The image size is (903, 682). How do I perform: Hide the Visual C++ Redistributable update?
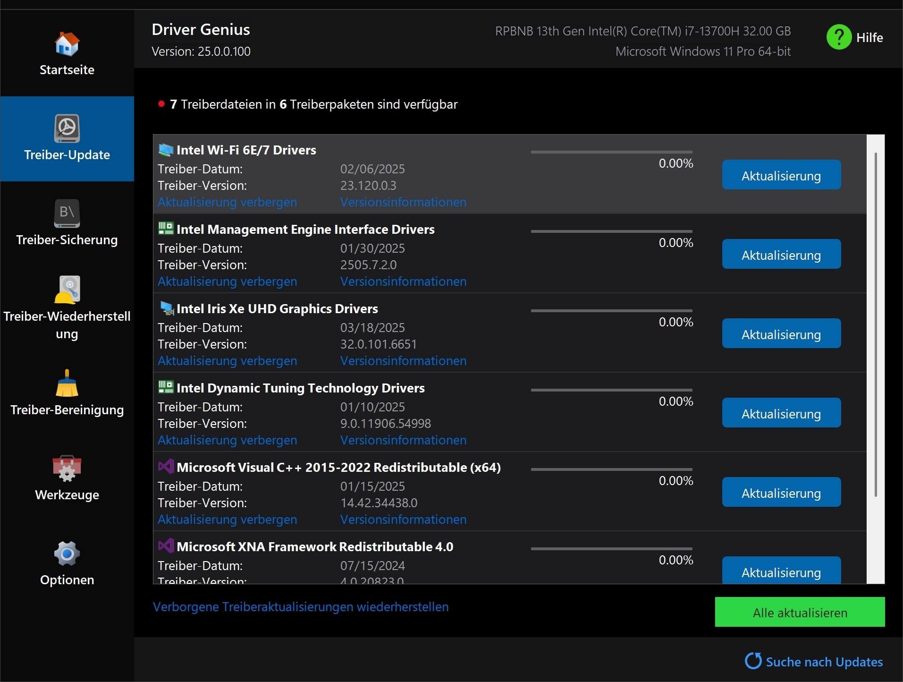pyautogui.click(x=227, y=520)
